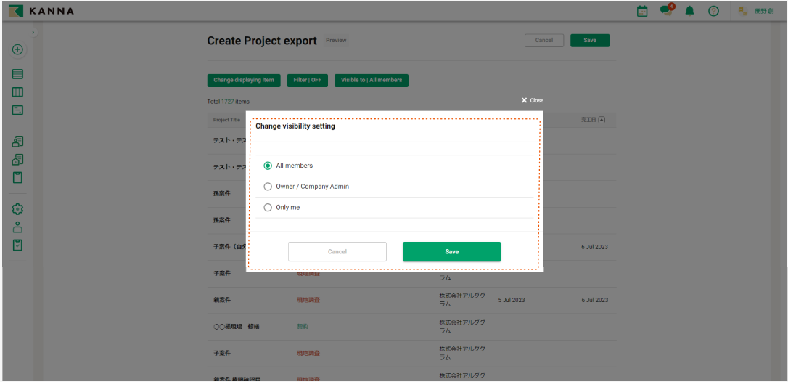Screen dimensions: 788x382
Task: Open the person profile icon in the sidebar
Action: pos(18,227)
